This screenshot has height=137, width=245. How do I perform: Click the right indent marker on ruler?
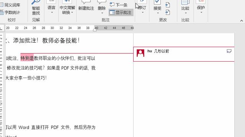95,30
